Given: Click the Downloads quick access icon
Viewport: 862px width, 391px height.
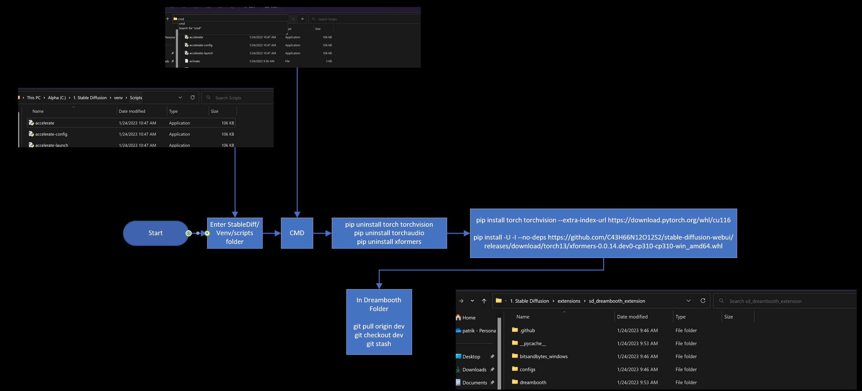Looking at the screenshot, I should point(458,369).
